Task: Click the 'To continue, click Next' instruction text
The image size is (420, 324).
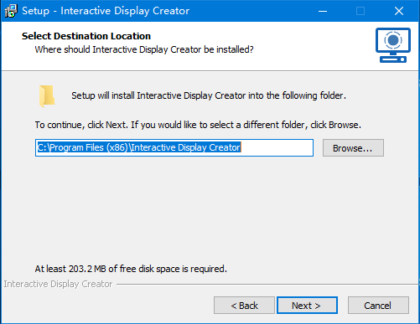Action: click(x=198, y=125)
